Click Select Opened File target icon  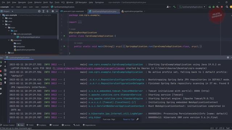point(39,11)
